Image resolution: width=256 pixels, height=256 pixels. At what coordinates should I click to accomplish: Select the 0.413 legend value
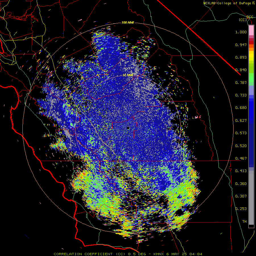241,171
